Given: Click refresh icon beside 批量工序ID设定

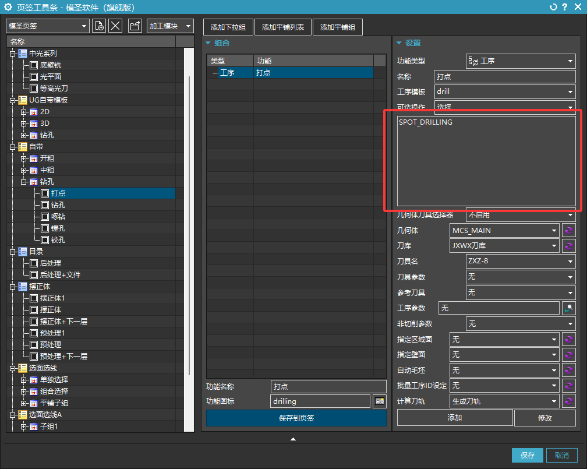Looking at the screenshot, I should point(568,386).
